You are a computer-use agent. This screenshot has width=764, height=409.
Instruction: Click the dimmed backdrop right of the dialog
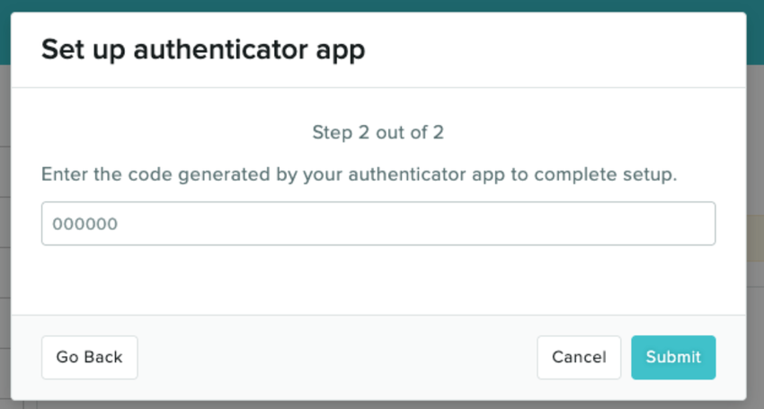point(755,135)
